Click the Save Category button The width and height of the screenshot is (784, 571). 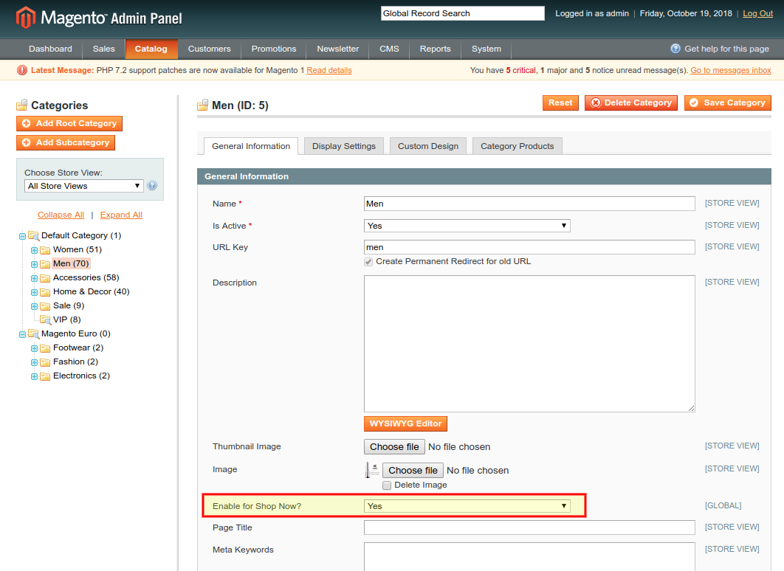click(728, 103)
